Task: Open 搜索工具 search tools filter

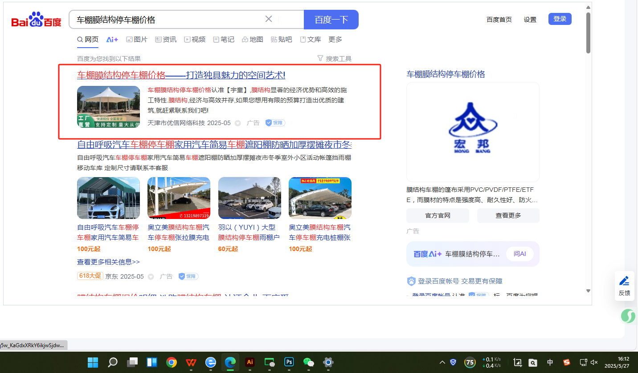Action: (x=334, y=58)
